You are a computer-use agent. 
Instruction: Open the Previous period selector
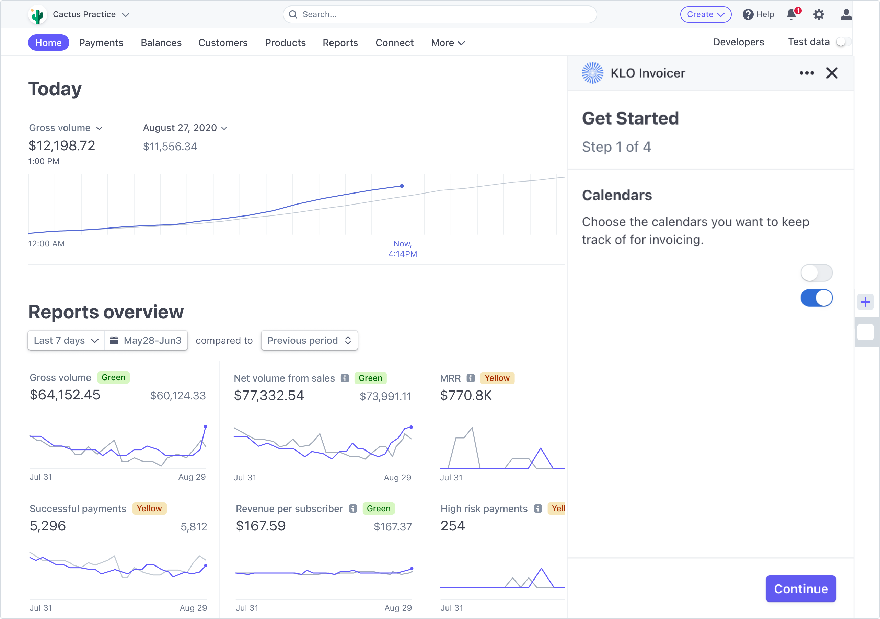coord(309,340)
